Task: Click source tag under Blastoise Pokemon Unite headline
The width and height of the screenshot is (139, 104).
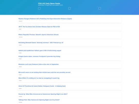Action: [20, 67]
